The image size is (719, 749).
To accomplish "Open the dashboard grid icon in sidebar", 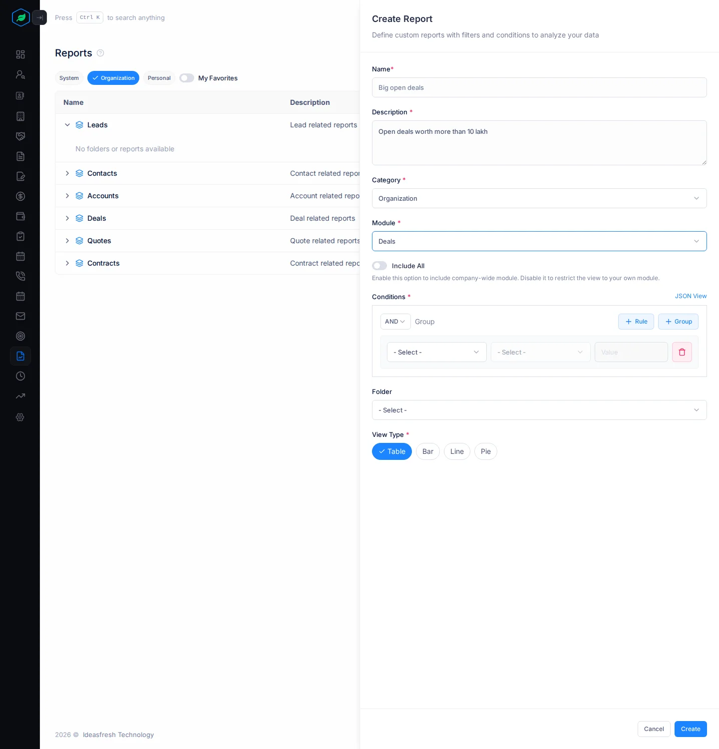I will pyautogui.click(x=20, y=54).
